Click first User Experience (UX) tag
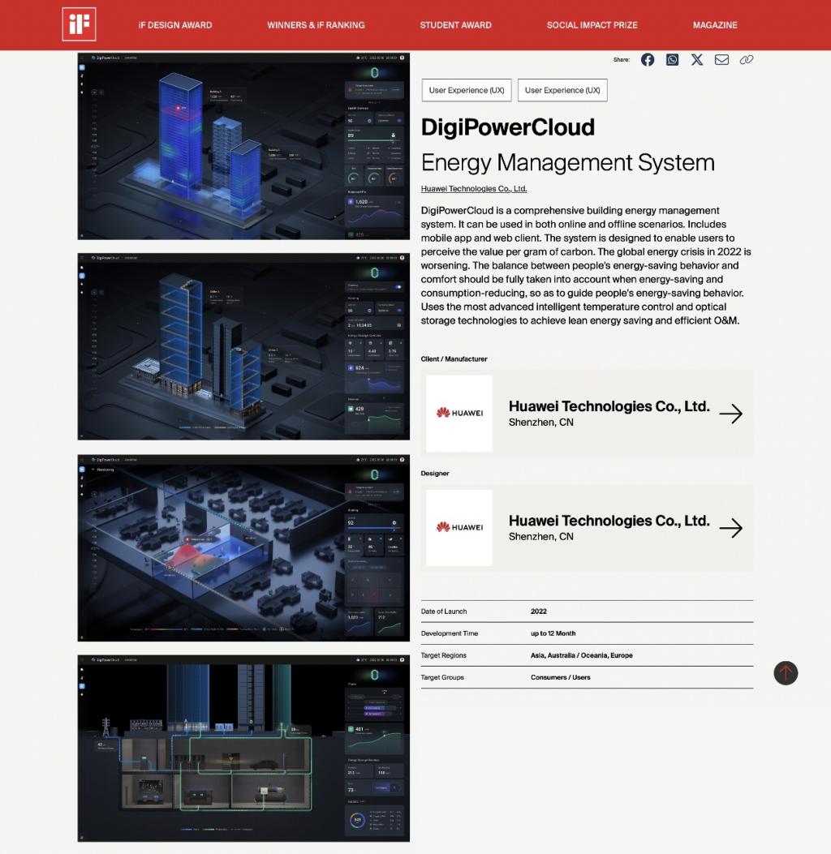The image size is (831, 854). click(x=467, y=90)
